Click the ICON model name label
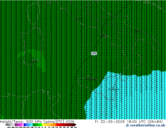Screen dimensions: 166x128 70,122
